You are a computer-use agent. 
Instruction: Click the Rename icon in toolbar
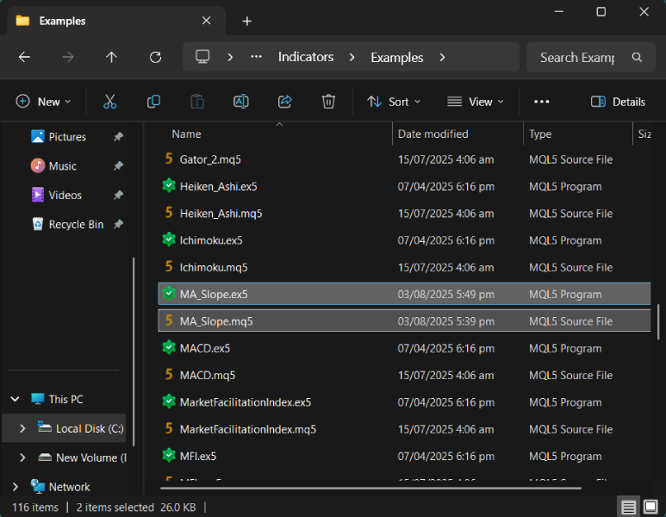pyautogui.click(x=241, y=102)
